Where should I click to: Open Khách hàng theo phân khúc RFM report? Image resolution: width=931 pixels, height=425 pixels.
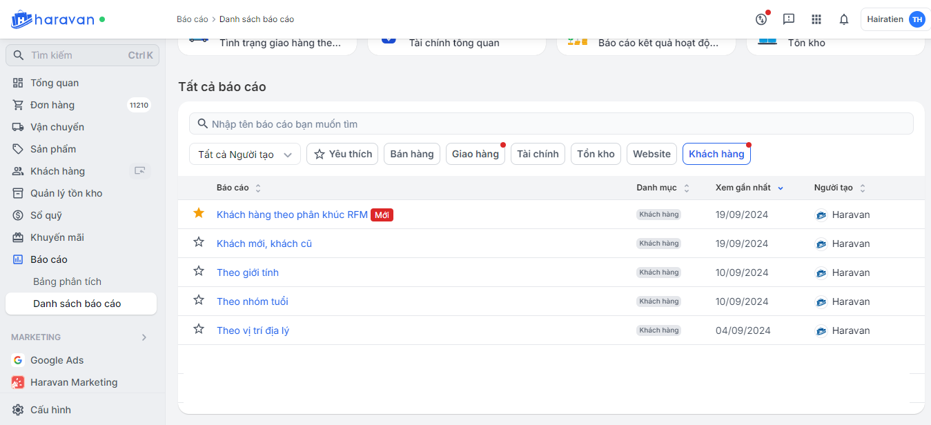[292, 215]
